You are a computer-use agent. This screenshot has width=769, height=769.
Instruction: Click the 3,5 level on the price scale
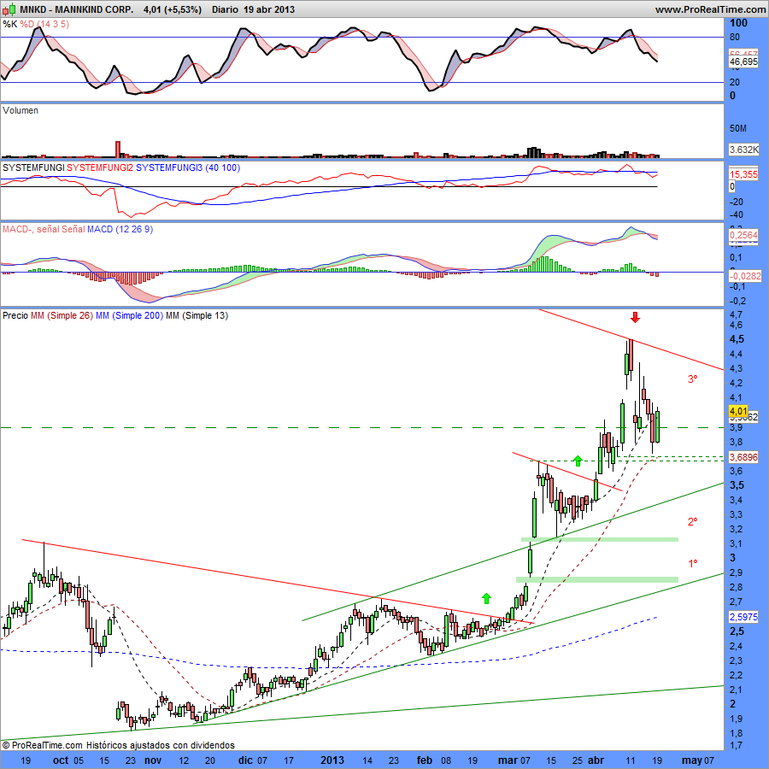click(737, 485)
